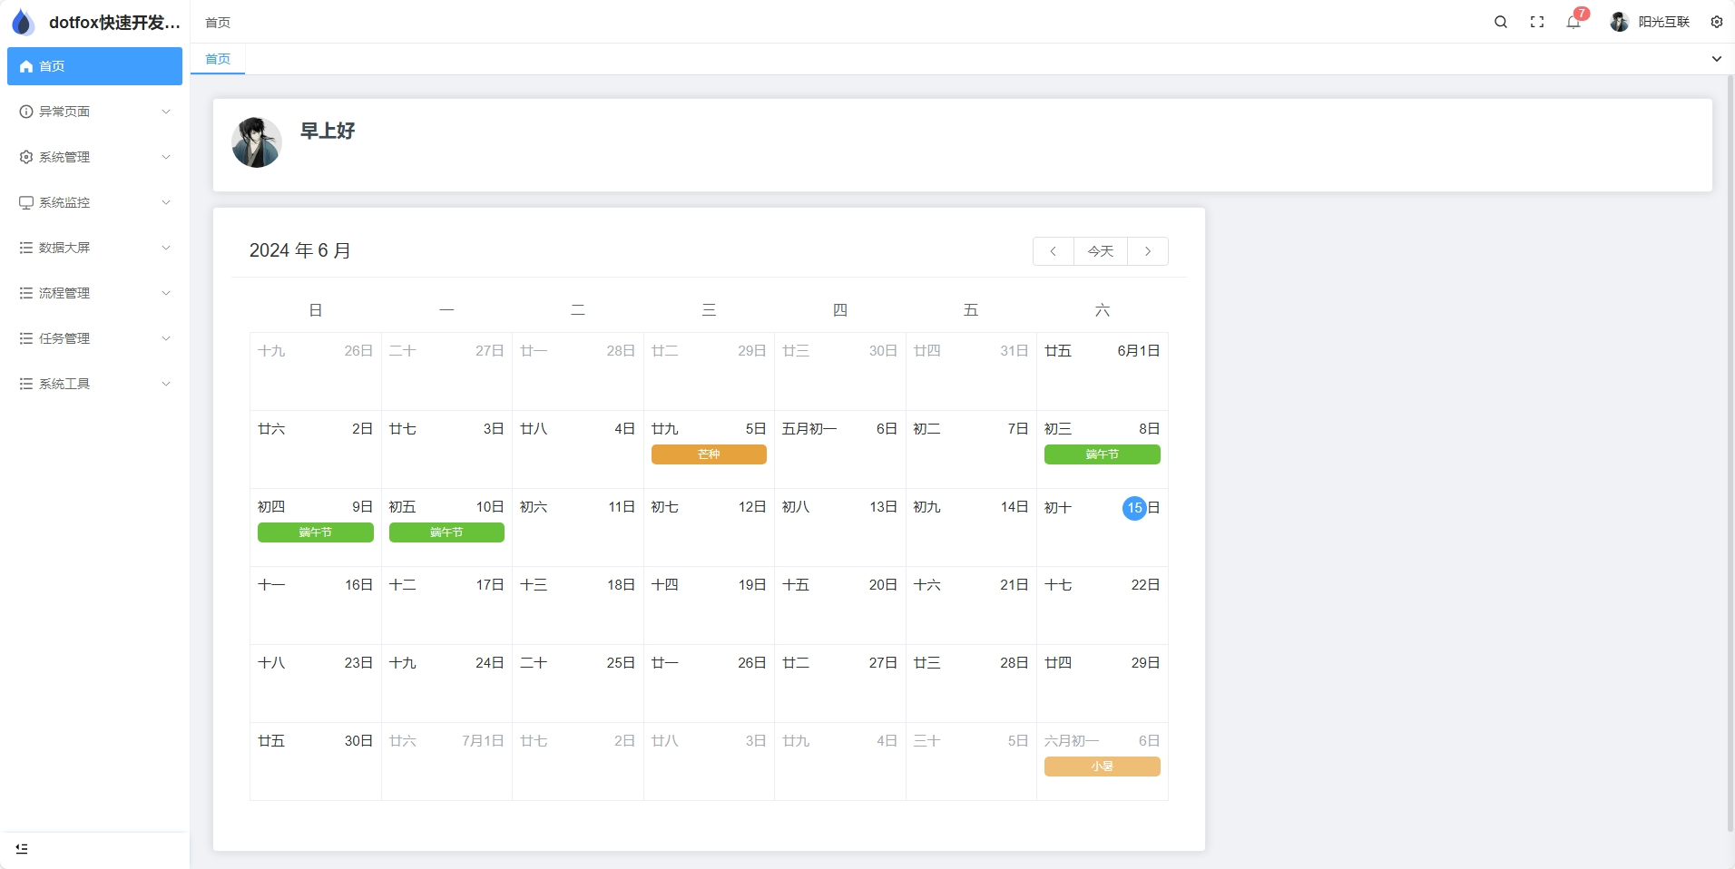Go to next month arrow
The height and width of the screenshot is (869, 1735).
coord(1148,251)
